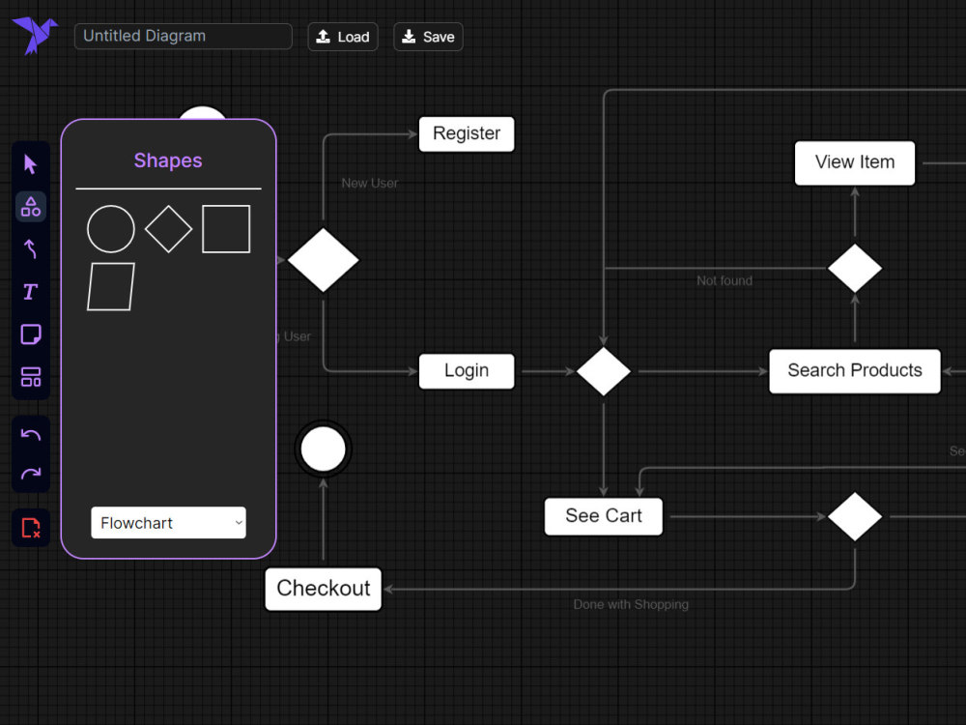Viewport: 966px width, 725px height.
Task: Pick the square shape from Shapes panel
Action: (226, 229)
